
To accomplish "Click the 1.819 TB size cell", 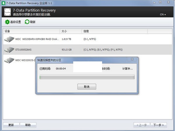I will pos(66,39).
